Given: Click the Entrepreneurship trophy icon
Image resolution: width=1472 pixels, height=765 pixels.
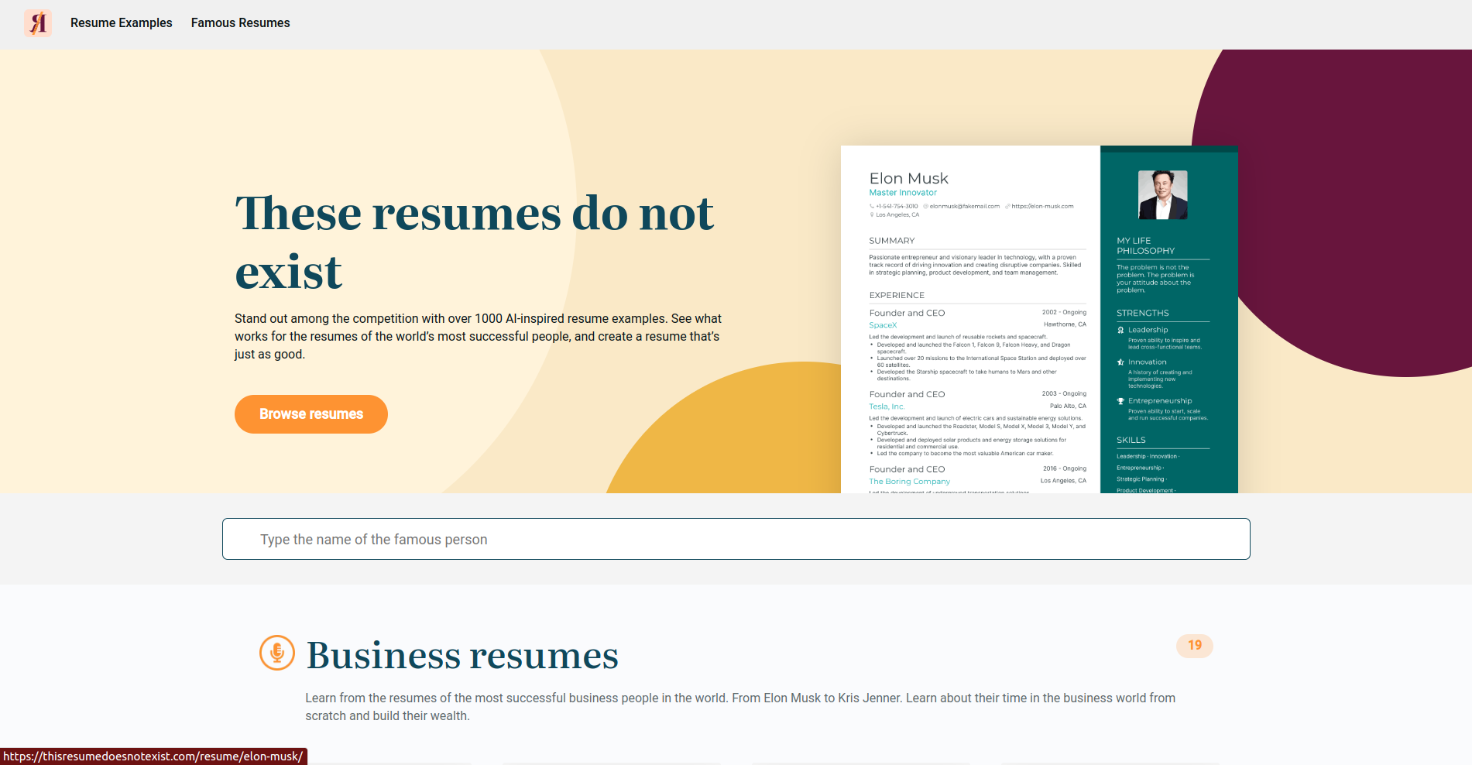Looking at the screenshot, I should coord(1120,401).
